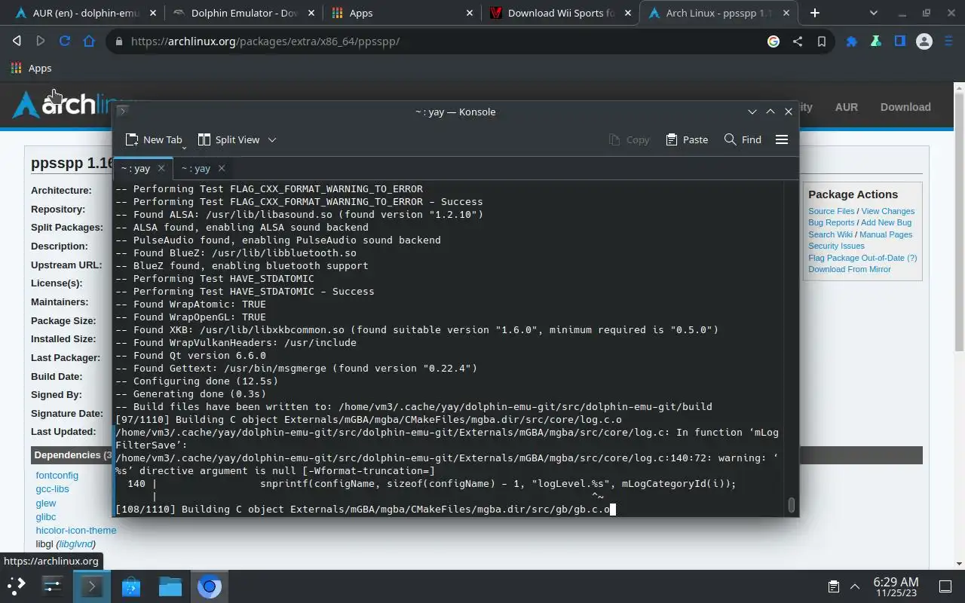Open new browser tab plus button

815,13
